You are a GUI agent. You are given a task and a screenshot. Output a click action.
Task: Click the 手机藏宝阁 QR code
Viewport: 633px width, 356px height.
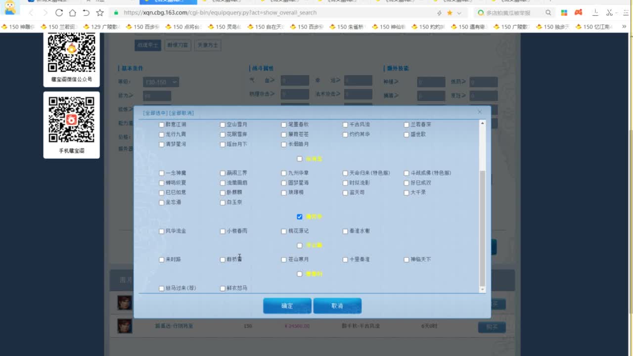tap(72, 120)
